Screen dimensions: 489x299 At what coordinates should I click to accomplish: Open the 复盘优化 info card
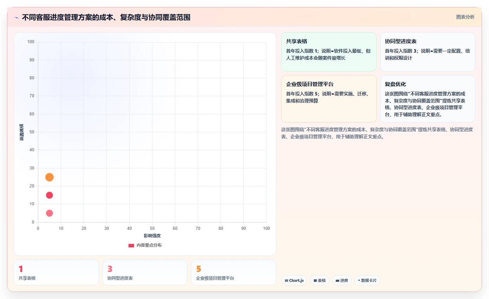(x=428, y=99)
